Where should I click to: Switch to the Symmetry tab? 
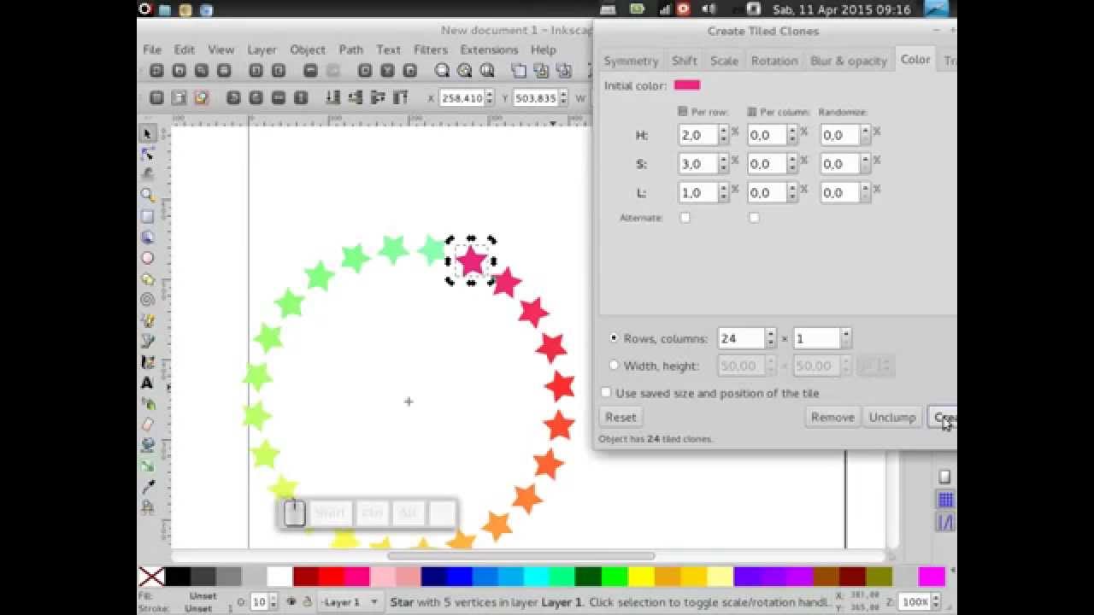point(631,61)
